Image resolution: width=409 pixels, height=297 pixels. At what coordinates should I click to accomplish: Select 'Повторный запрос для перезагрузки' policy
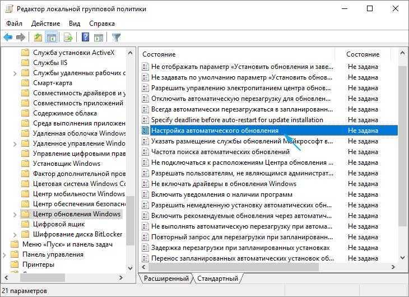242,237
